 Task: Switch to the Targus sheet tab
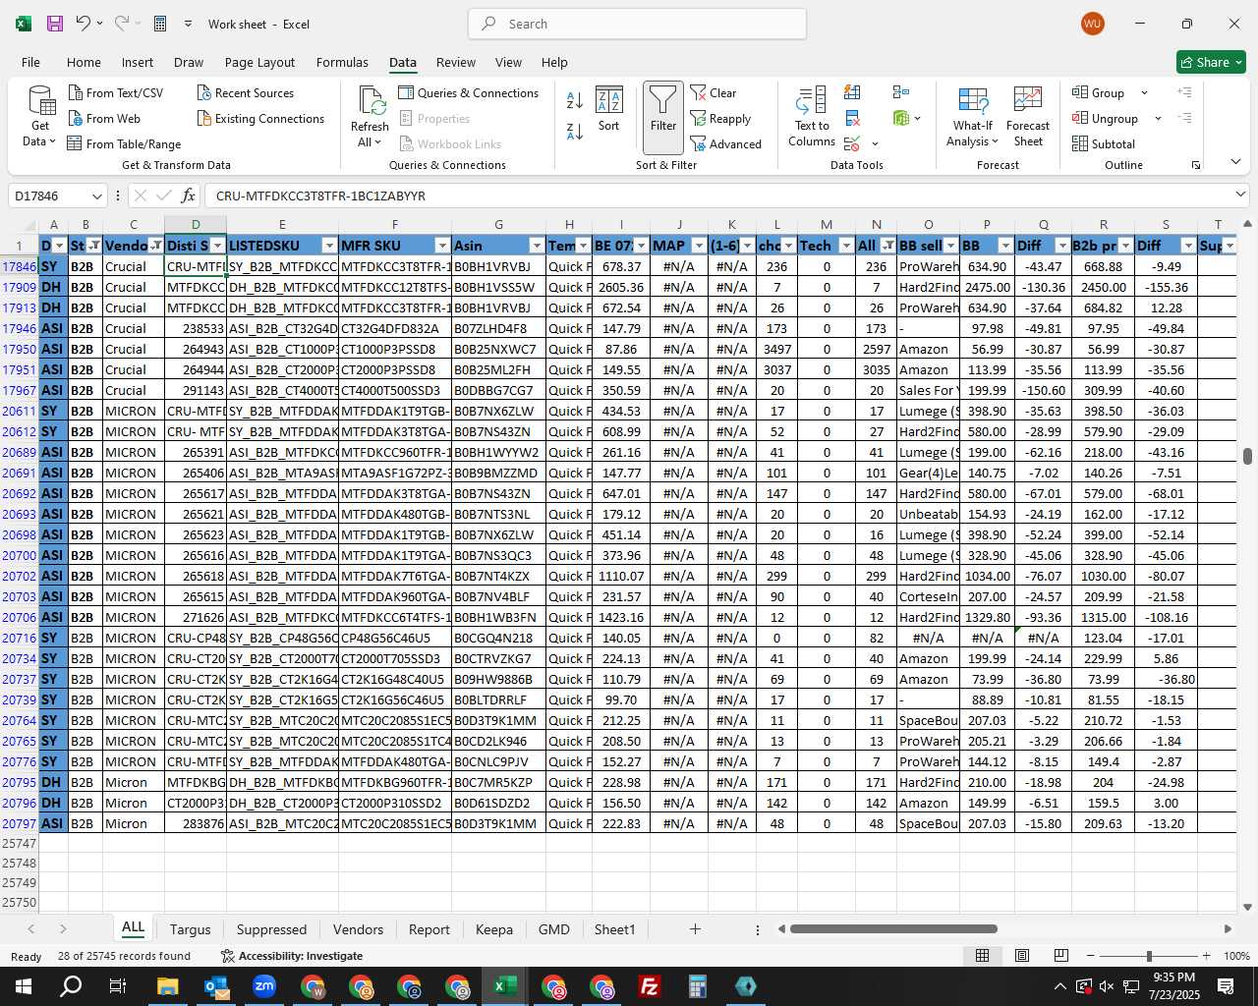190,929
